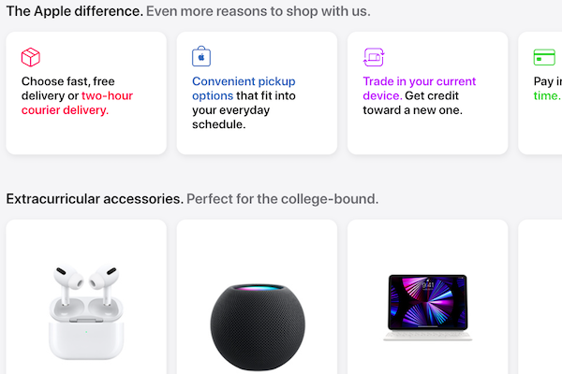This screenshot has height=374, width=562.
Task: Click the red delivery box icon
Action: point(31,57)
